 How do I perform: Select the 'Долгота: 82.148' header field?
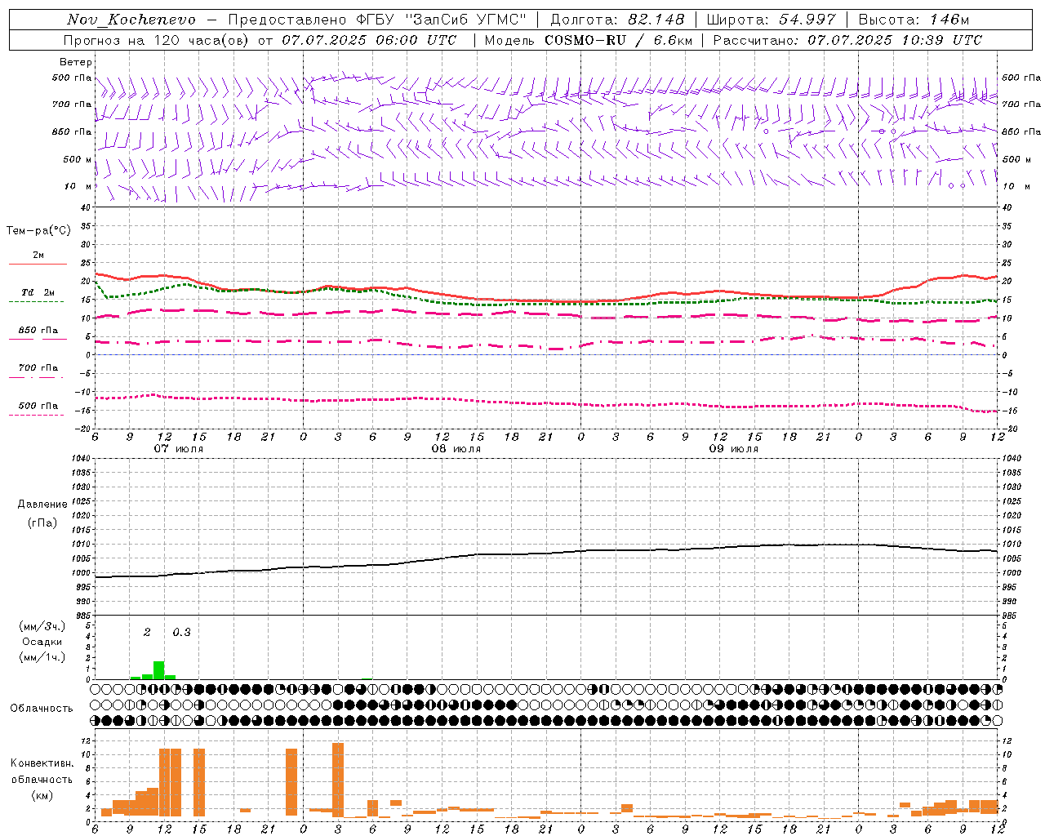tap(617, 20)
